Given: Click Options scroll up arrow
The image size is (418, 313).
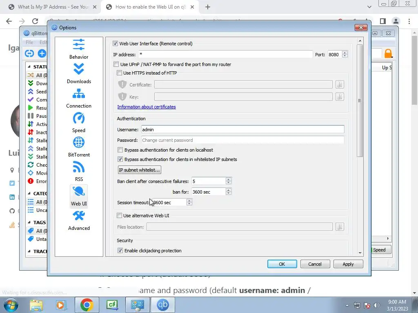Looking at the screenshot, I should pos(360,41).
